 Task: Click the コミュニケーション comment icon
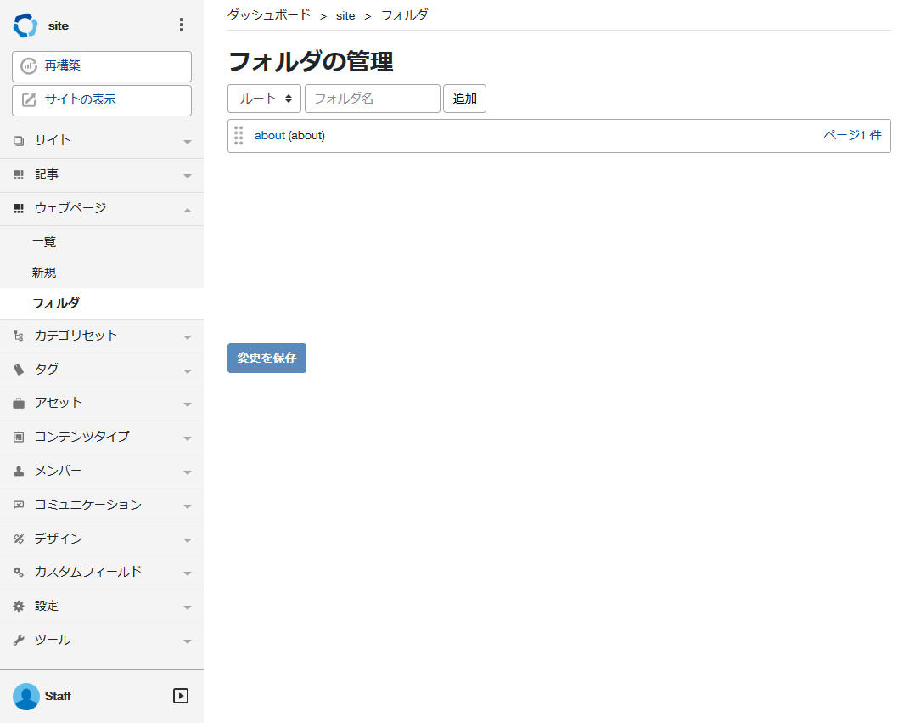pos(19,506)
